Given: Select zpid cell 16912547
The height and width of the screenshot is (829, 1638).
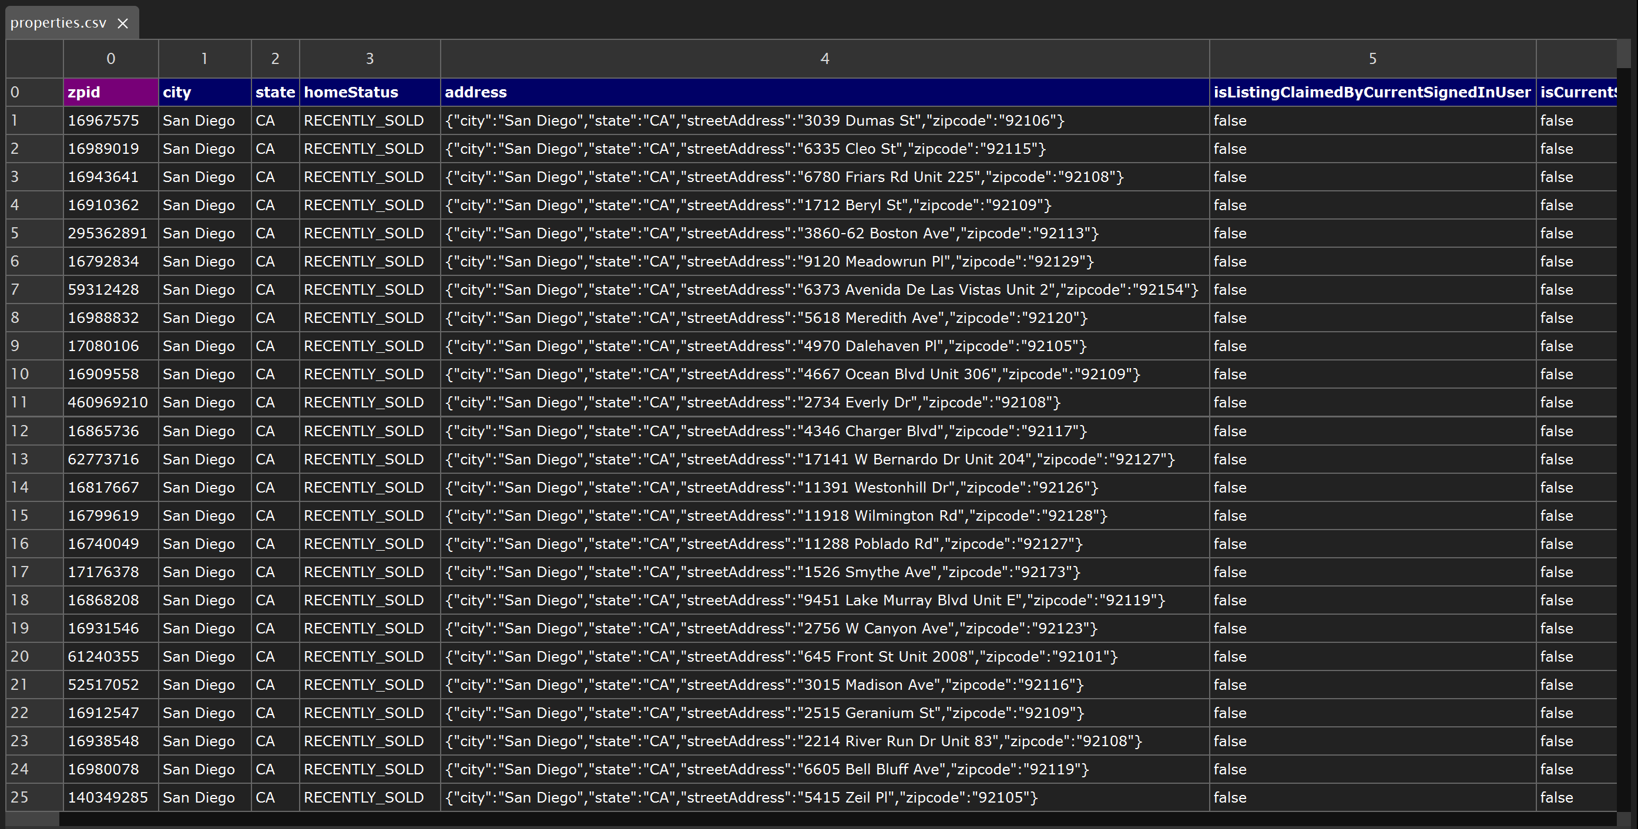Looking at the screenshot, I should click(x=110, y=713).
